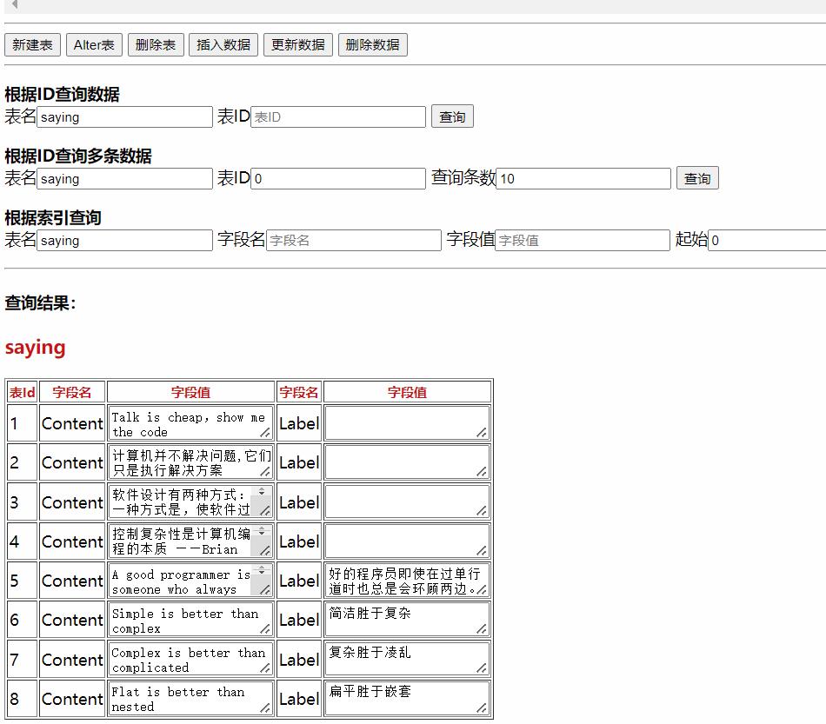Click 查询 in the 根据ID查询多条数据 section
826x724 pixels.
[x=697, y=177]
